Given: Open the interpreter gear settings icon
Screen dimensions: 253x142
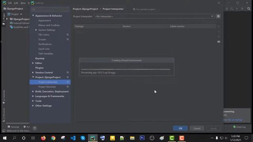Looking at the screenshot, I should pos(218,16).
